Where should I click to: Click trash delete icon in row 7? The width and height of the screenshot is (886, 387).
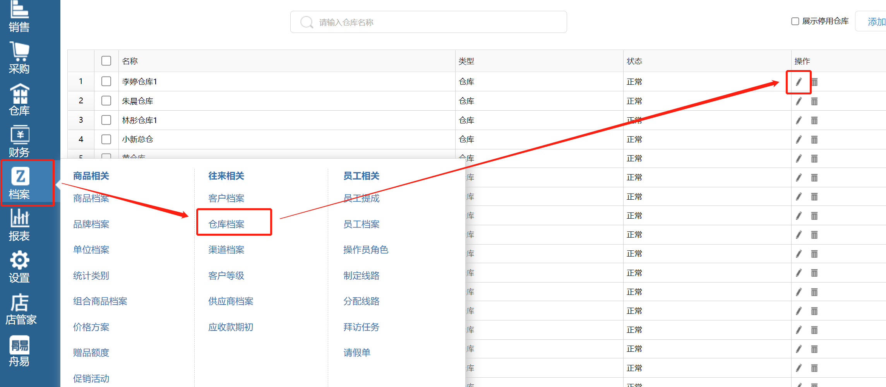click(x=814, y=197)
